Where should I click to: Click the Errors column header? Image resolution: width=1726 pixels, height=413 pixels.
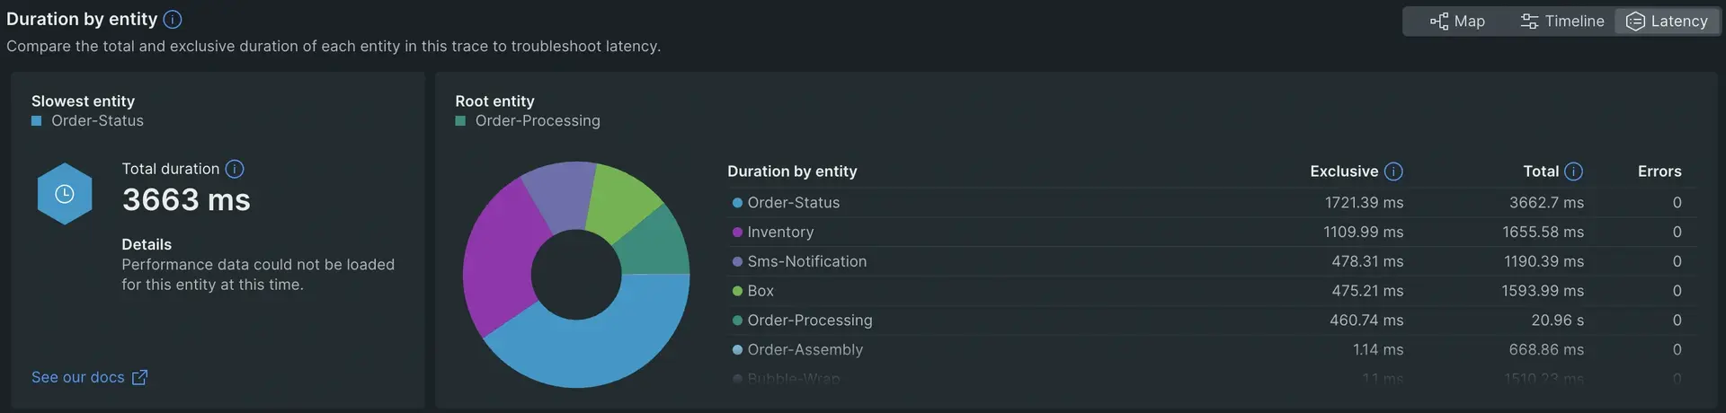(x=1659, y=171)
